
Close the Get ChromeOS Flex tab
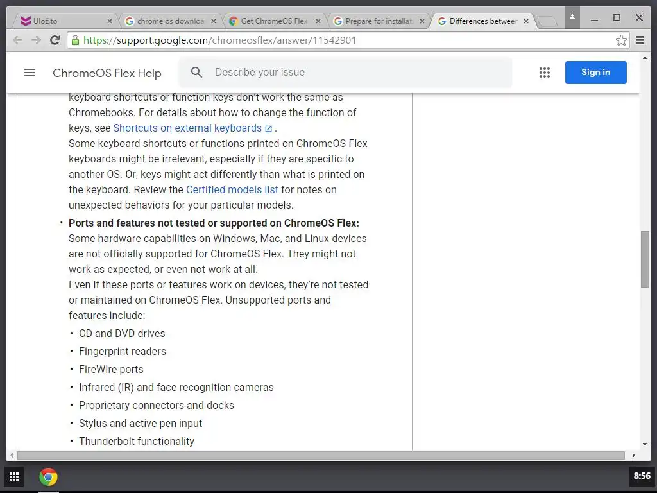[x=318, y=21]
